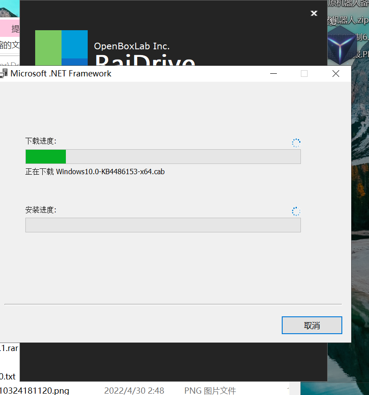Click the OpenBoxLab Inc. text in RaiDrive window
The image size is (369, 395).
point(132,46)
